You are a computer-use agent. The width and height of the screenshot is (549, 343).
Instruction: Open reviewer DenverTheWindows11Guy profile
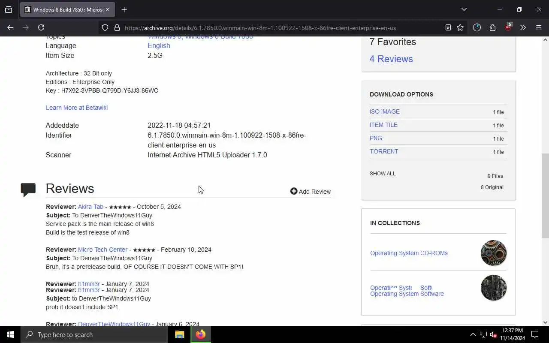click(x=114, y=324)
